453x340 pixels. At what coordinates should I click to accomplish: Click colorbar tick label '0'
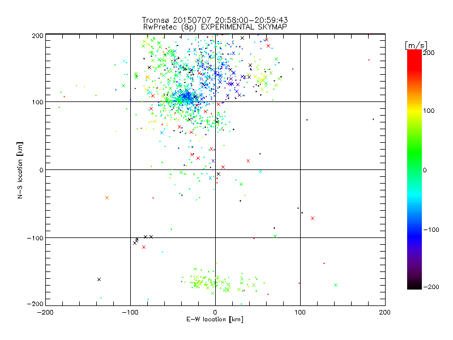425,170
